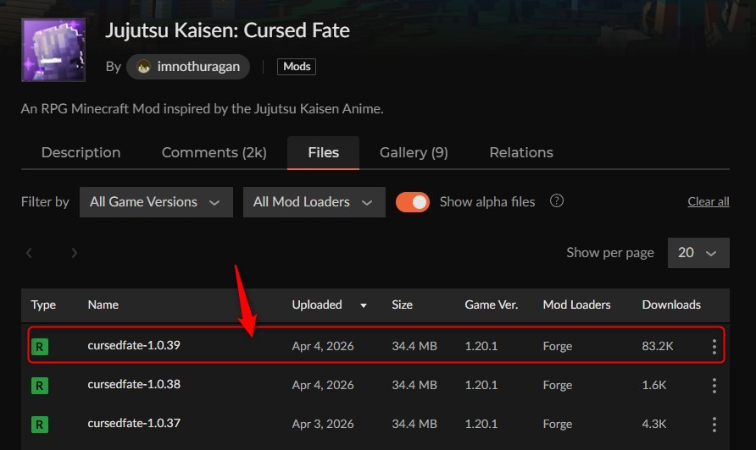Go to next page of files
This screenshot has width=756, height=450.
coord(74,253)
